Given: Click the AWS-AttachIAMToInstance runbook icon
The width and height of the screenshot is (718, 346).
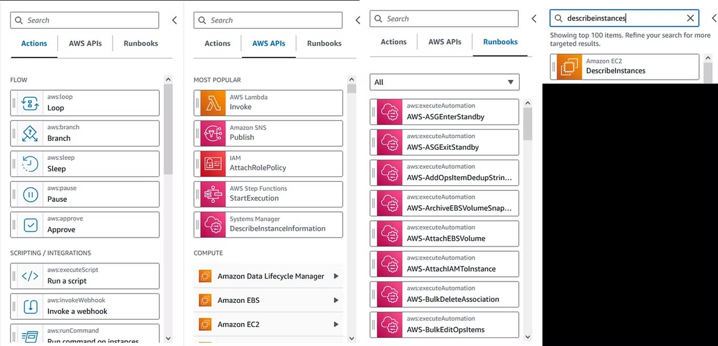Looking at the screenshot, I should 389,264.
